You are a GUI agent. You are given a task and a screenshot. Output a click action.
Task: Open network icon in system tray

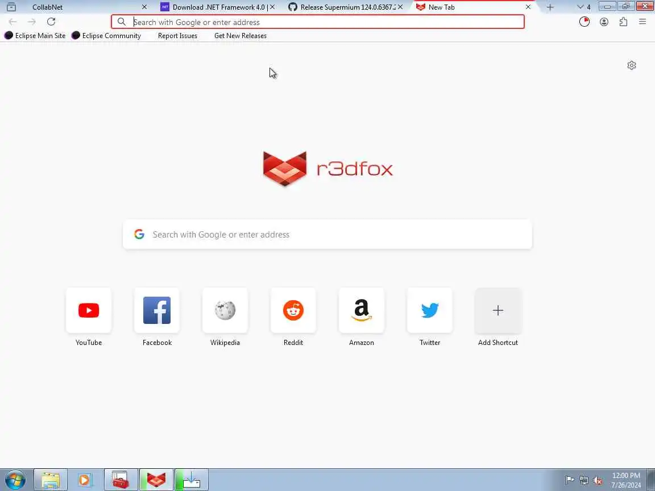pyautogui.click(x=584, y=481)
